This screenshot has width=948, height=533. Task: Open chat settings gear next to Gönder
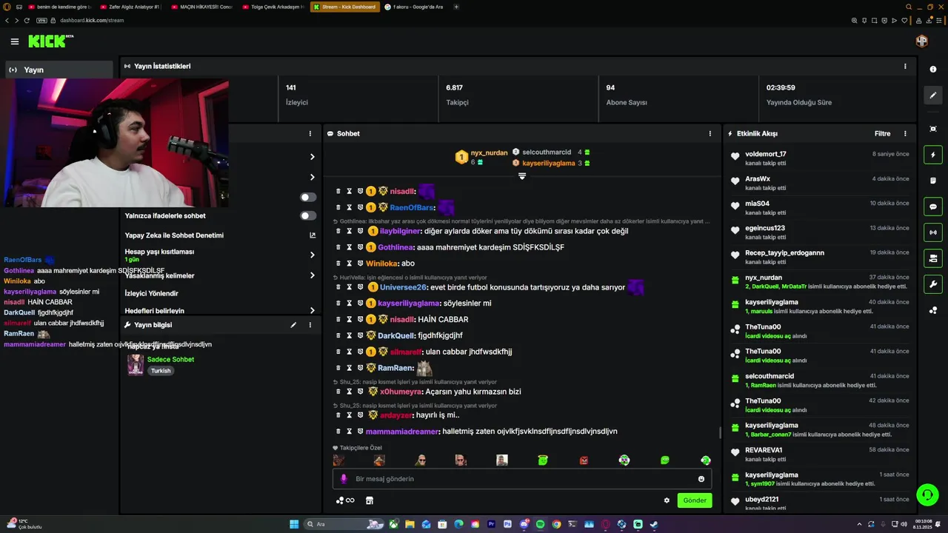point(667,500)
